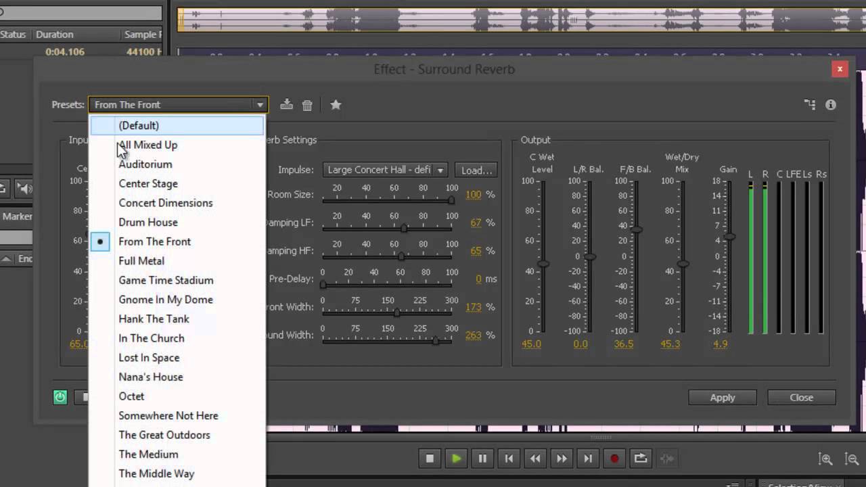Adjust the Room Size slider
Image resolution: width=866 pixels, height=487 pixels.
point(451,200)
